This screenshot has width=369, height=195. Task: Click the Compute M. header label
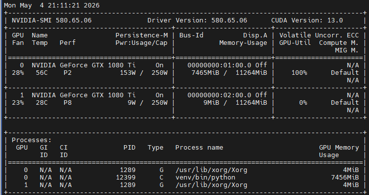[x=339, y=43]
